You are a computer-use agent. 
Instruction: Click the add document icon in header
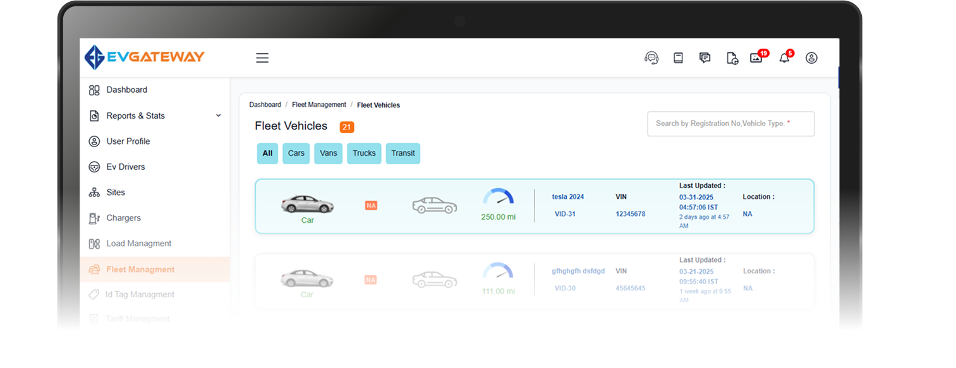pyautogui.click(x=732, y=58)
